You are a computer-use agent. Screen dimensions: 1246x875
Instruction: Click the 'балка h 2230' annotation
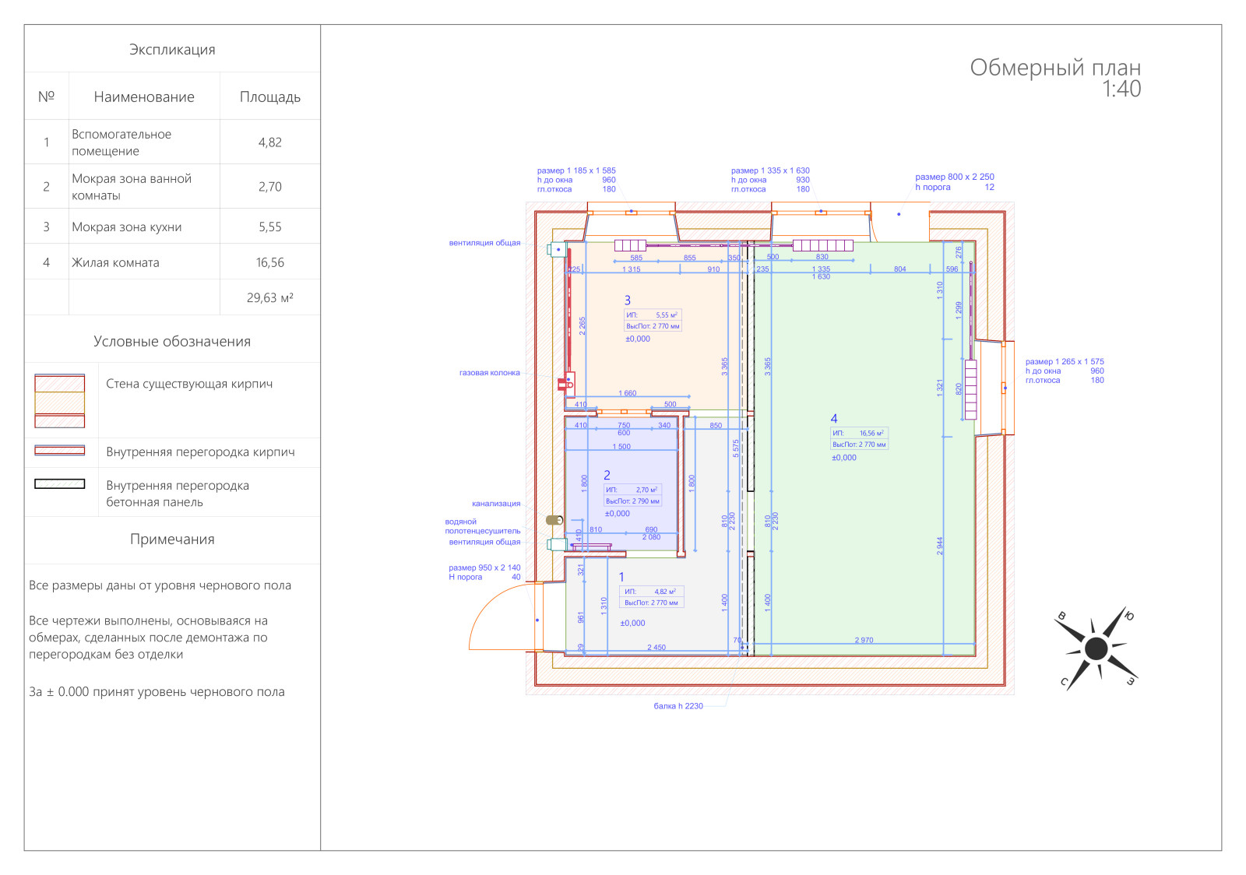click(678, 706)
